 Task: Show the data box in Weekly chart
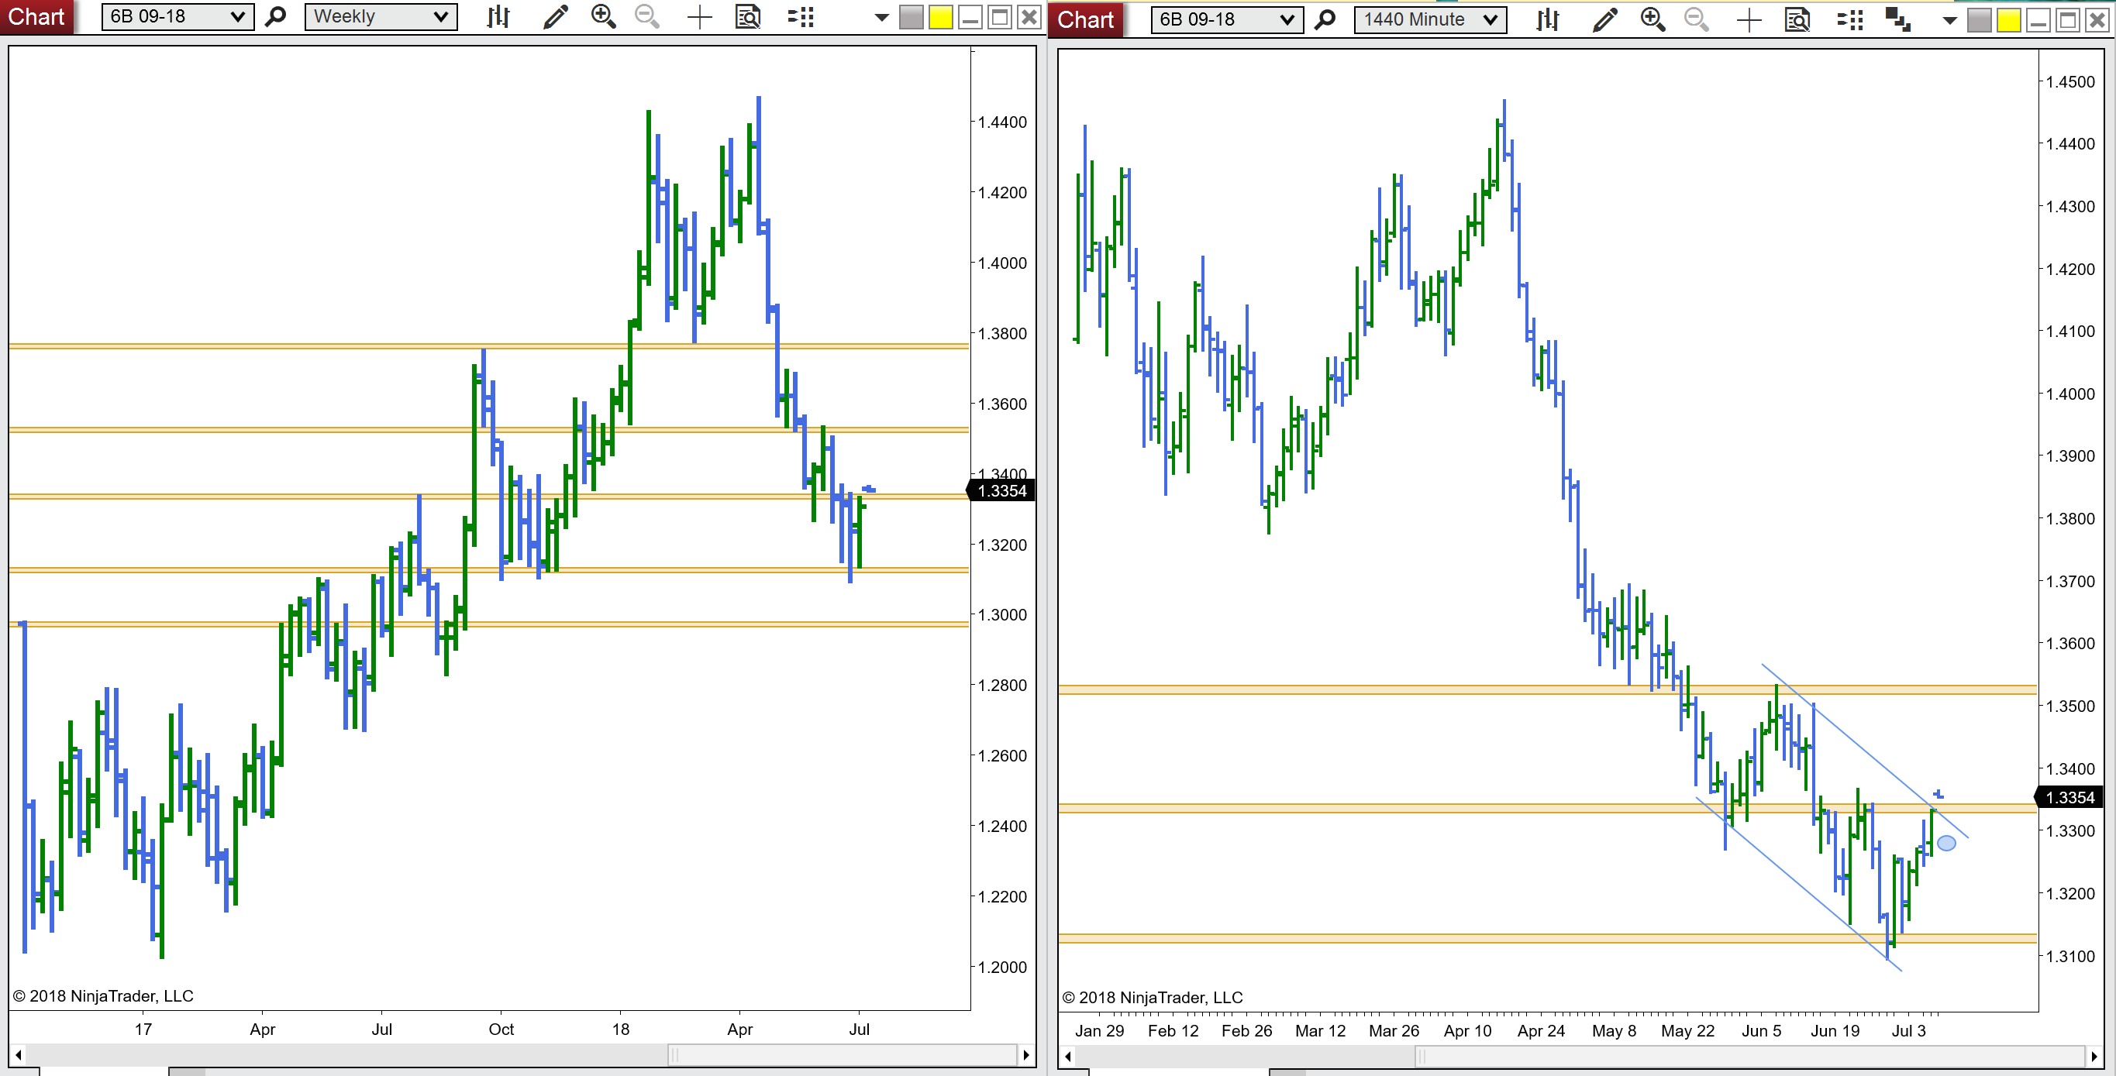[747, 16]
